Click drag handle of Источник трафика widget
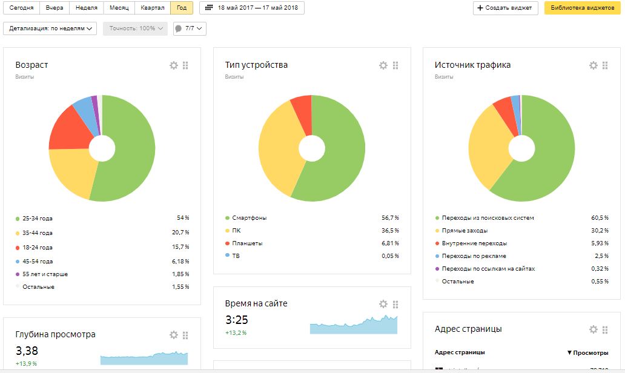The image size is (625, 373). 605,65
